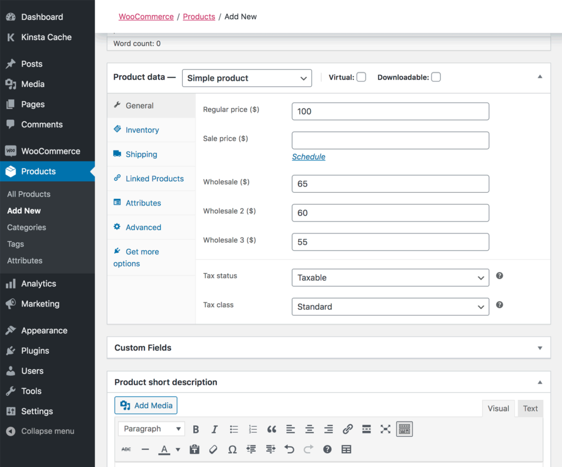The height and width of the screenshot is (467, 562).
Task: Open the General product data tab
Action: [x=151, y=105]
